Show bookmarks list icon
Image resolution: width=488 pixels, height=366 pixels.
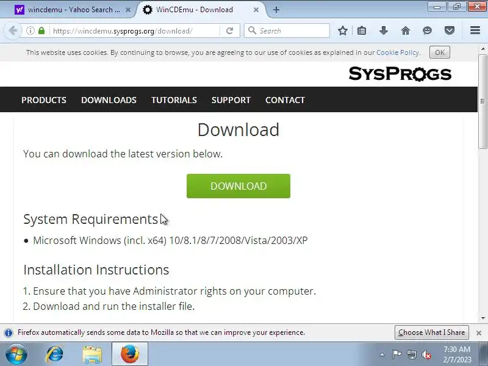point(362,31)
